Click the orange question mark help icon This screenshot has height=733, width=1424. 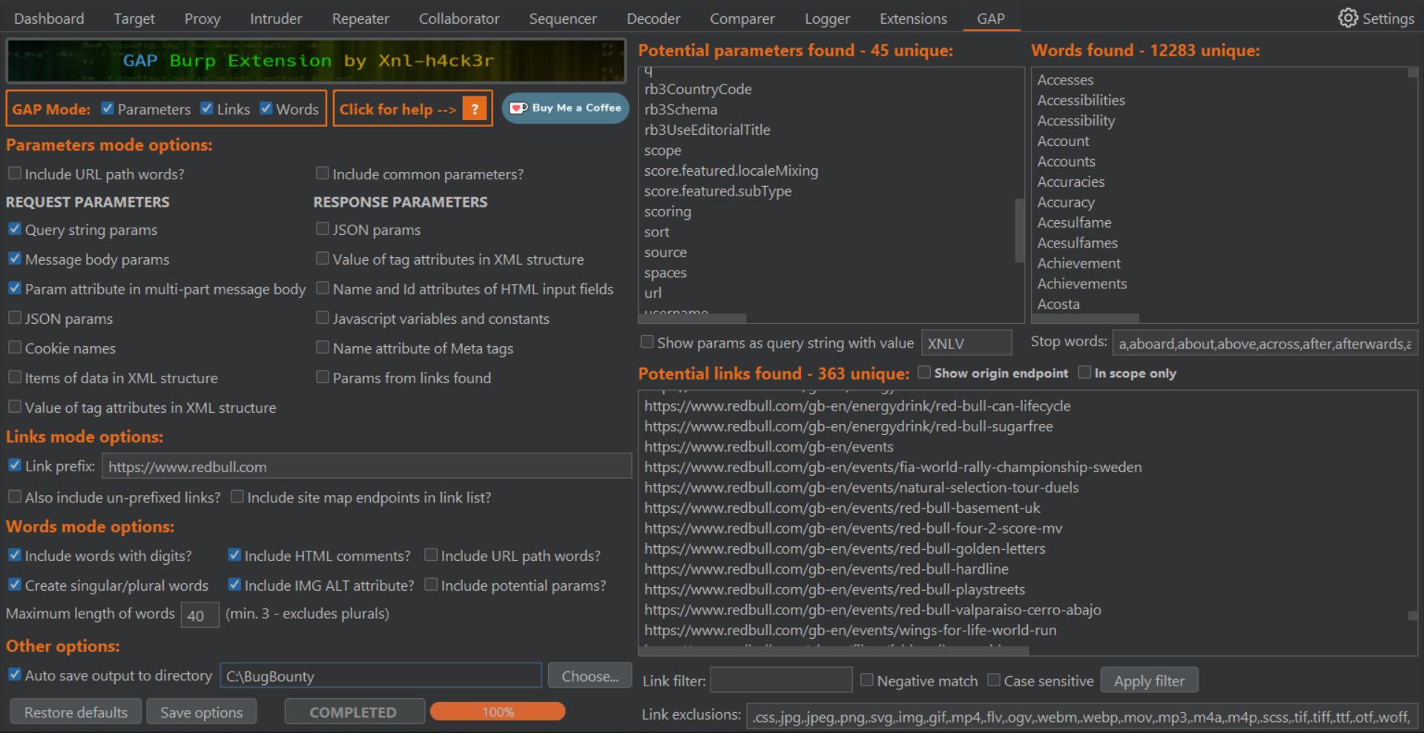(474, 109)
